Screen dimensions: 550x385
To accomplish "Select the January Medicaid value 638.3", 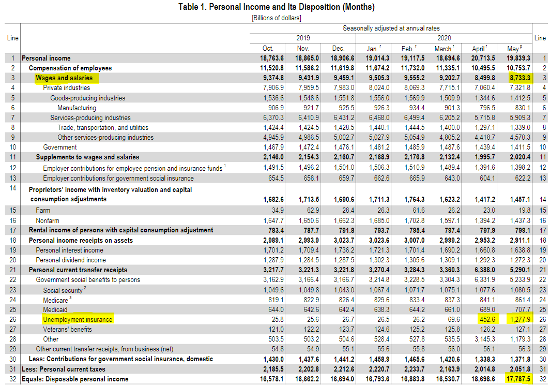I will (x=381, y=309).
